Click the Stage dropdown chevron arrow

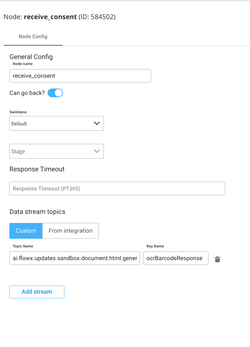point(97,151)
